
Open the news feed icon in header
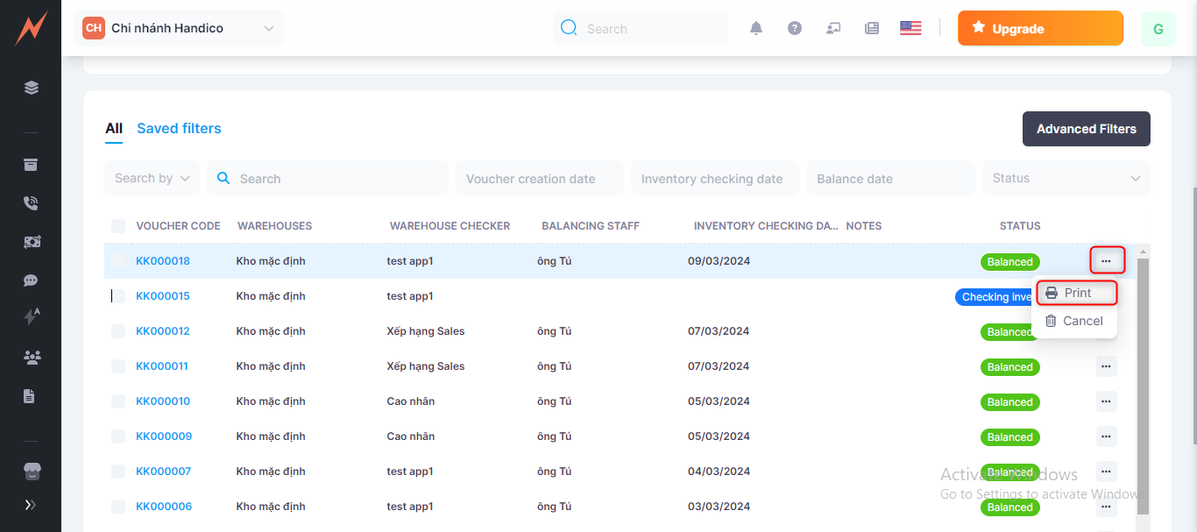pyautogui.click(x=872, y=28)
